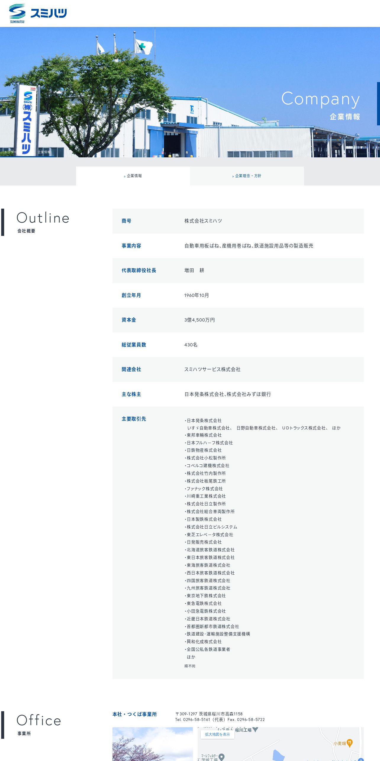Click the 本社・つくば事業所 heading
Screen dimensions: 380x761
[x=135, y=714]
